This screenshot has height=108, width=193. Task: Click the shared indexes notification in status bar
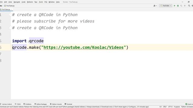pos(74,107)
